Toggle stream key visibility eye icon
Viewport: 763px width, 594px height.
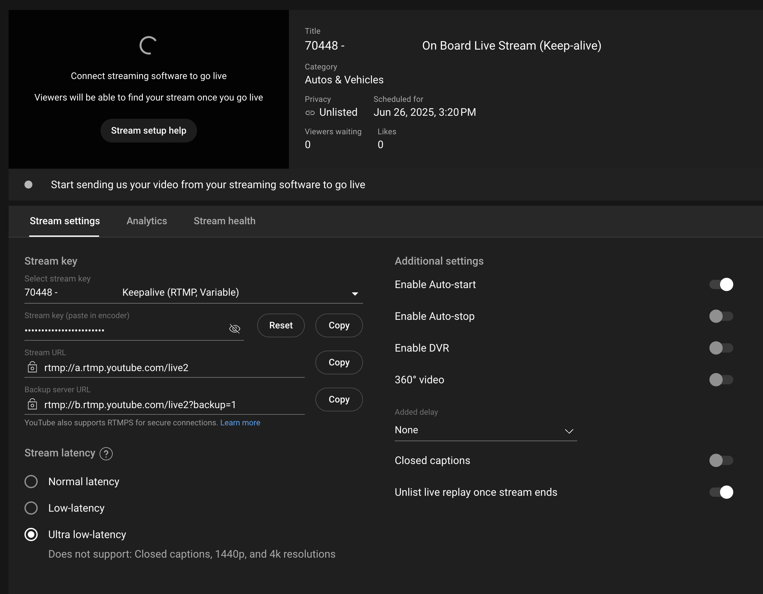(x=234, y=328)
